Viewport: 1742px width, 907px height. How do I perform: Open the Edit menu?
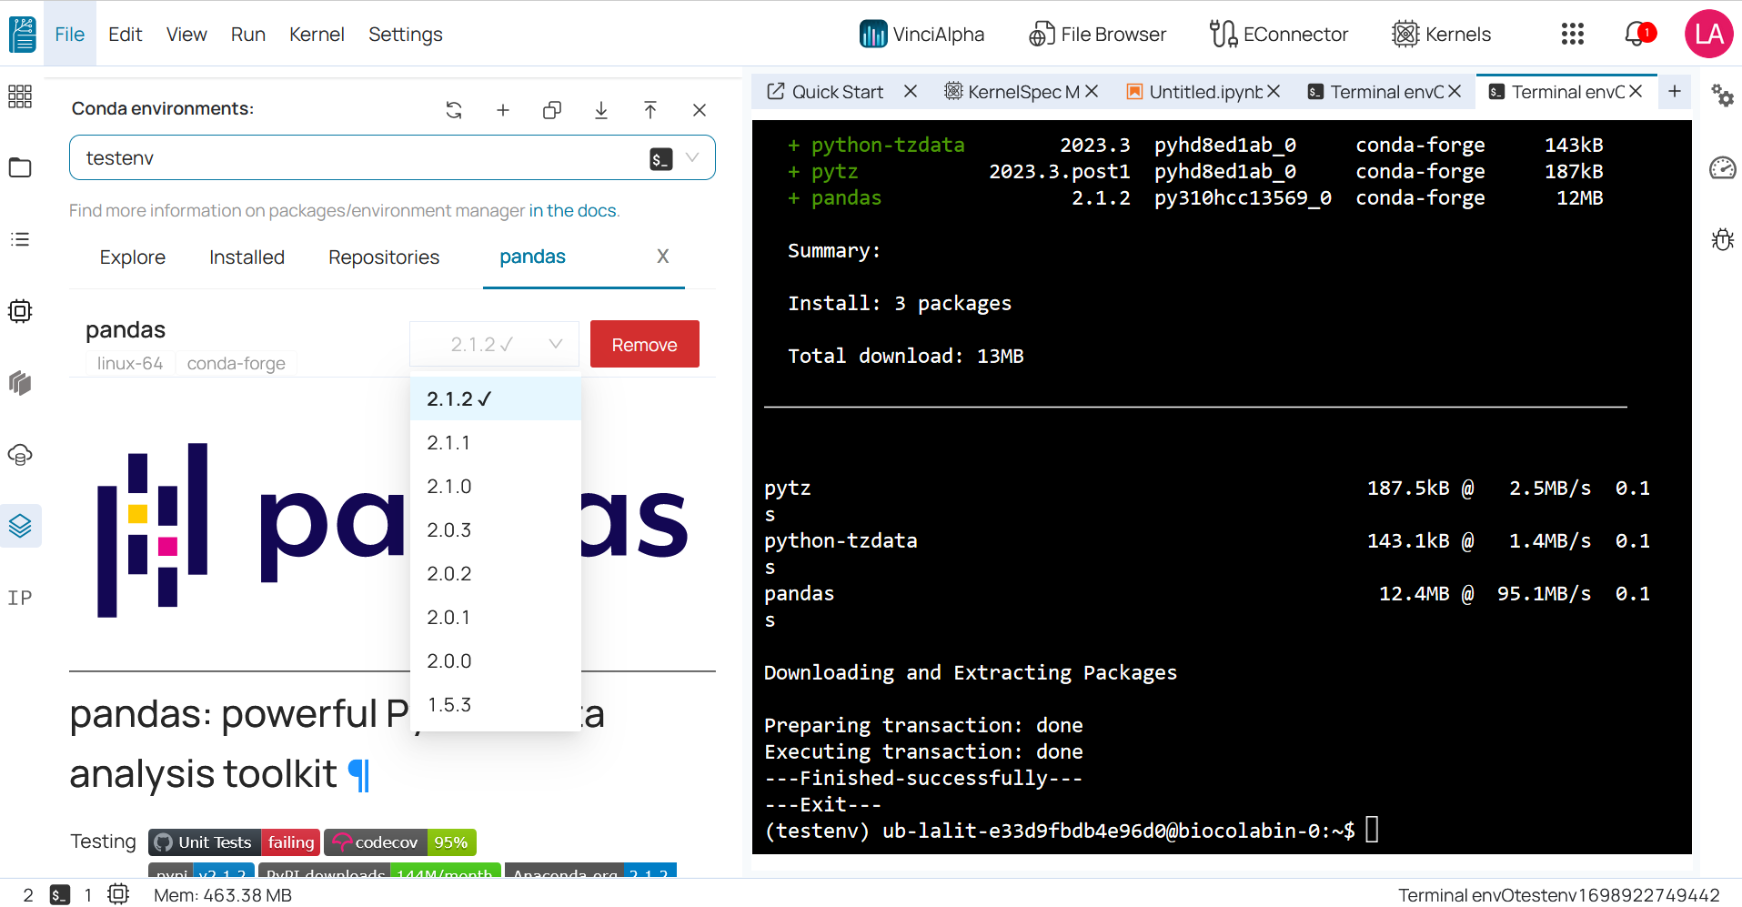point(126,35)
